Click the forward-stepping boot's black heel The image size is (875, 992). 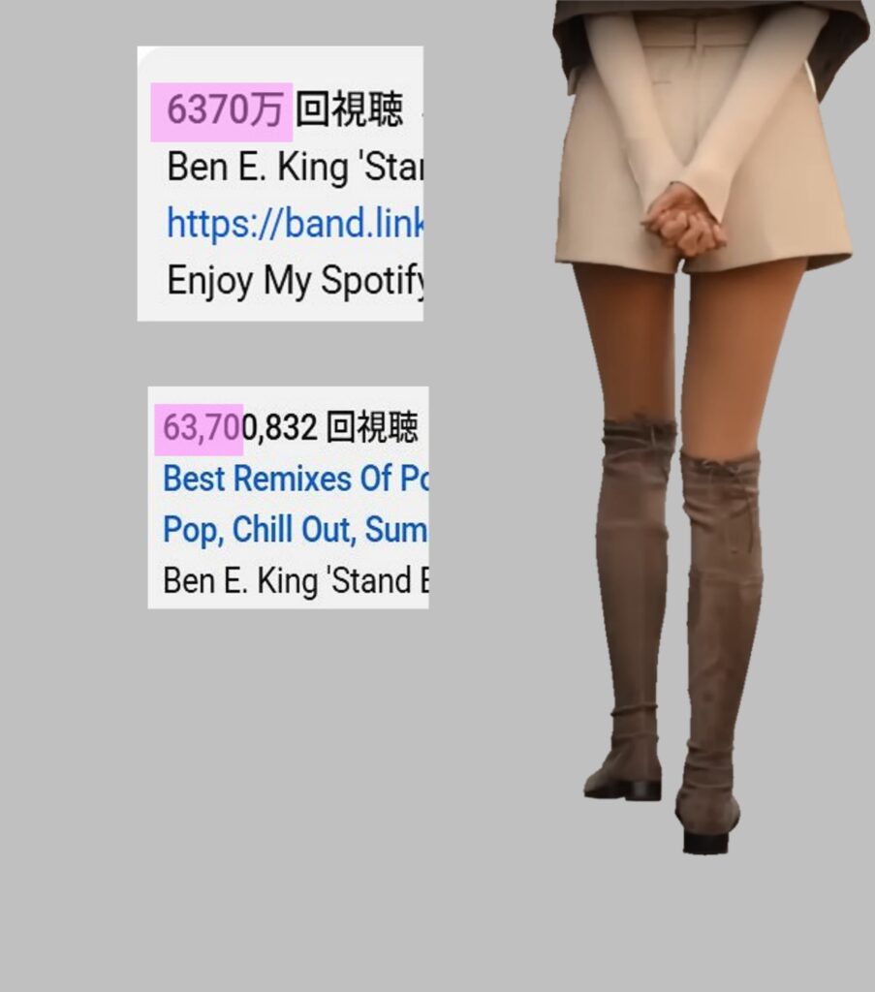704,841
